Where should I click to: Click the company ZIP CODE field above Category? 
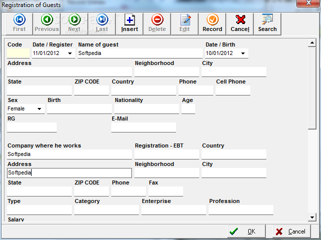coord(91,191)
